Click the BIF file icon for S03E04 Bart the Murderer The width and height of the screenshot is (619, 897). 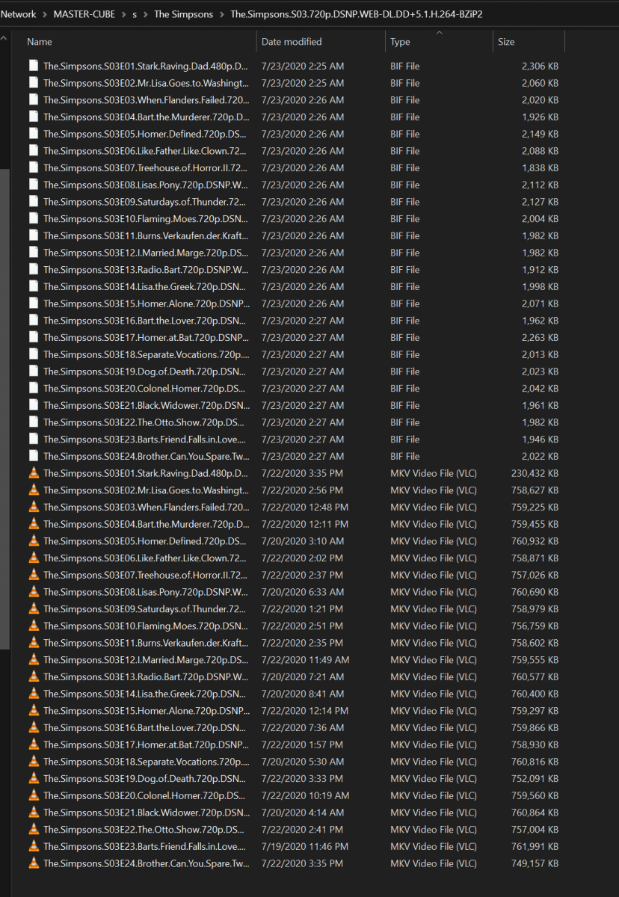click(34, 117)
